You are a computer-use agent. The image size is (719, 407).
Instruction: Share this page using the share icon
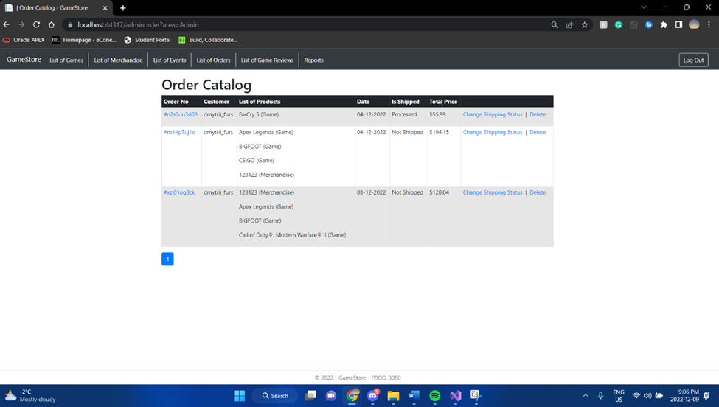tap(569, 25)
